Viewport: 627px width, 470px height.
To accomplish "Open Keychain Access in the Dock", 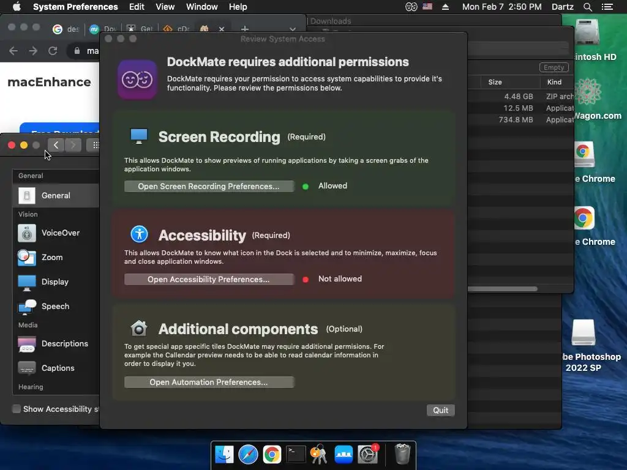I will pos(320,455).
